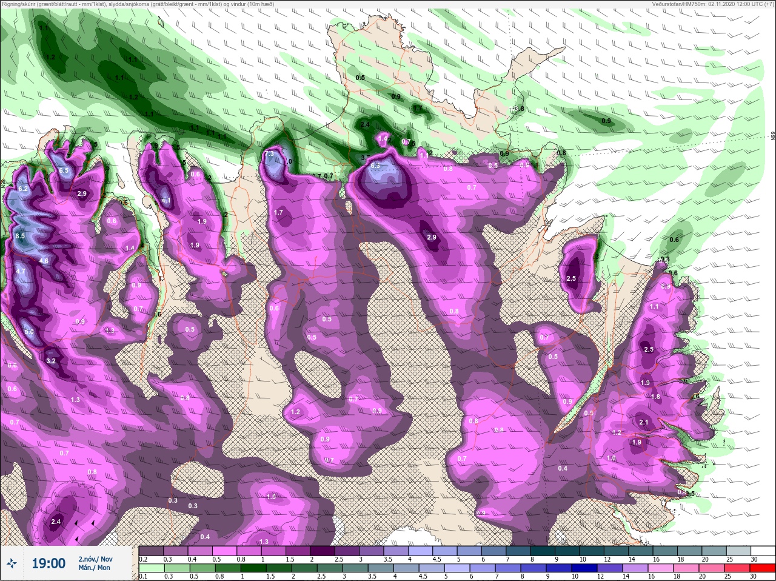Click the four-point star icon beside 19:00
The width and height of the screenshot is (776, 581).
(x=12, y=563)
